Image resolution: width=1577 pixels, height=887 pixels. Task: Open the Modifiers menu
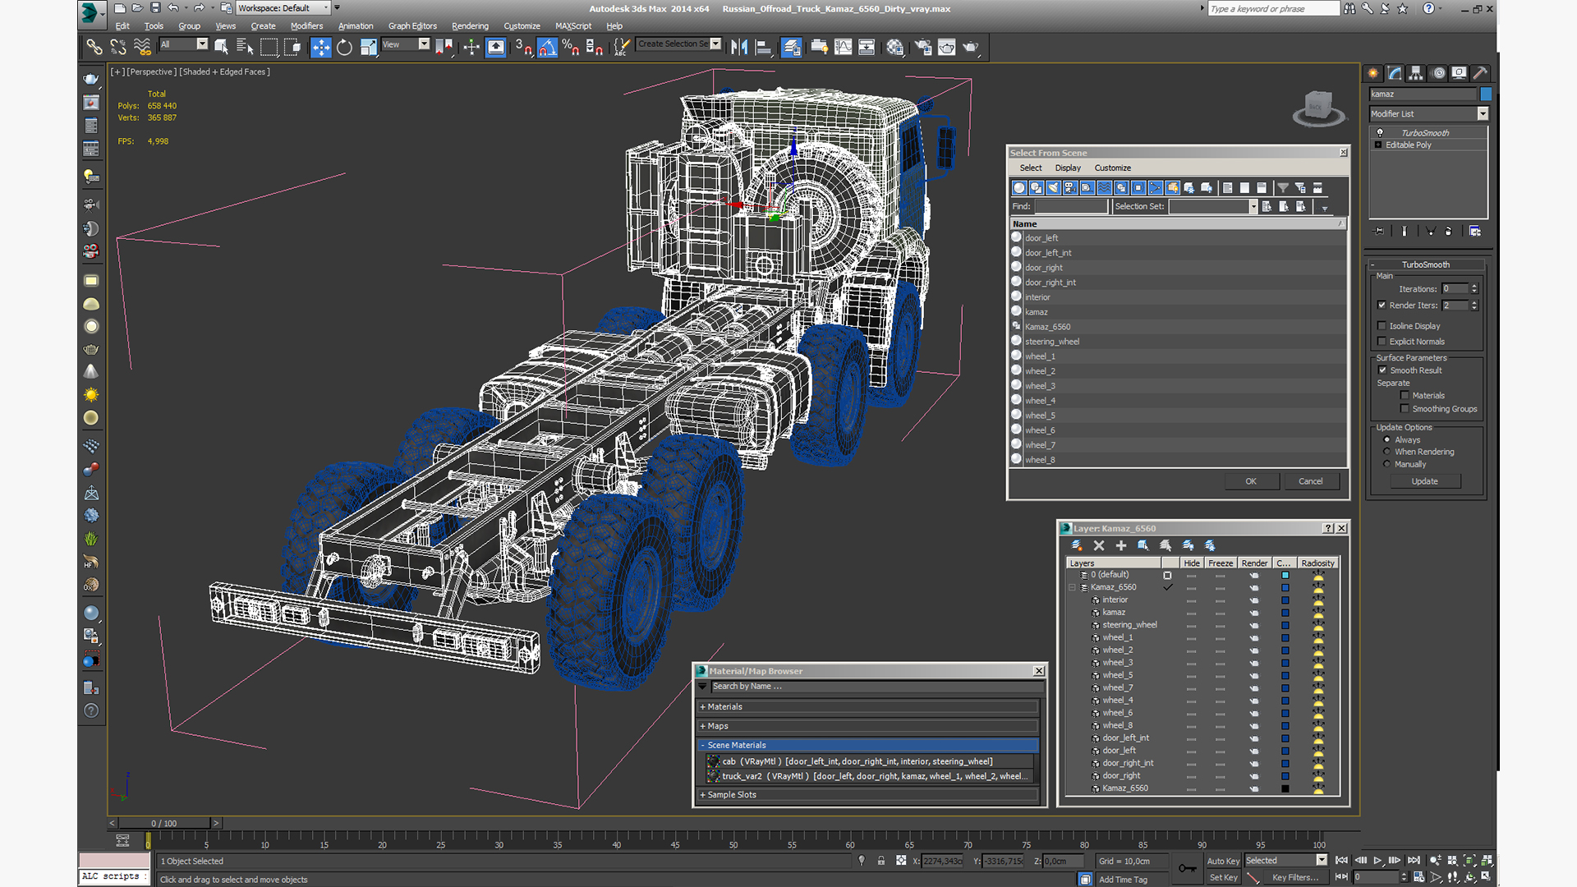point(306,26)
